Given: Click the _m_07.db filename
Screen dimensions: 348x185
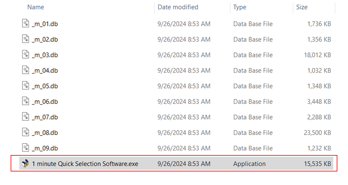Looking at the screenshot, I should coord(45,117).
